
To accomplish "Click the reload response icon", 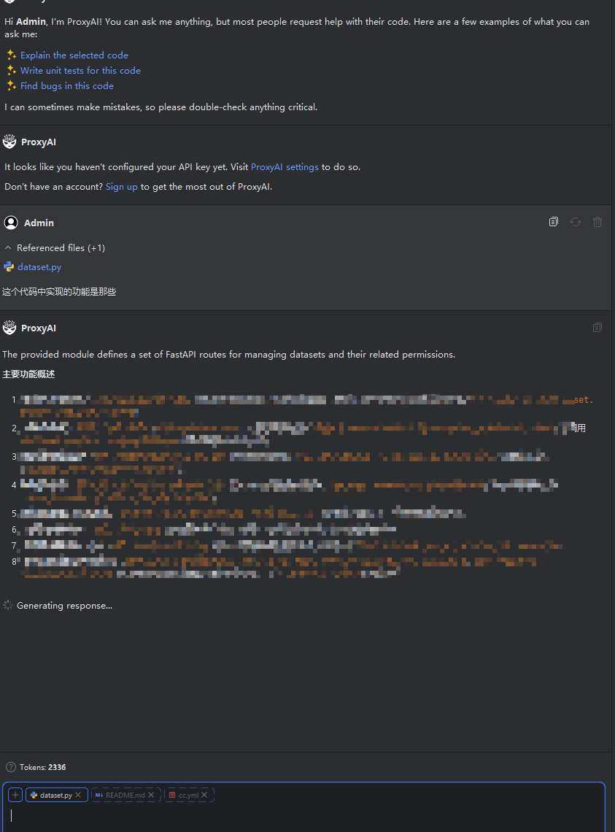I will (x=576, y=222).
